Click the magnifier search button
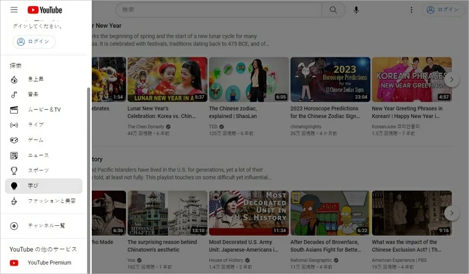Viewport: 469px width, 274px height. coord(333,10)
